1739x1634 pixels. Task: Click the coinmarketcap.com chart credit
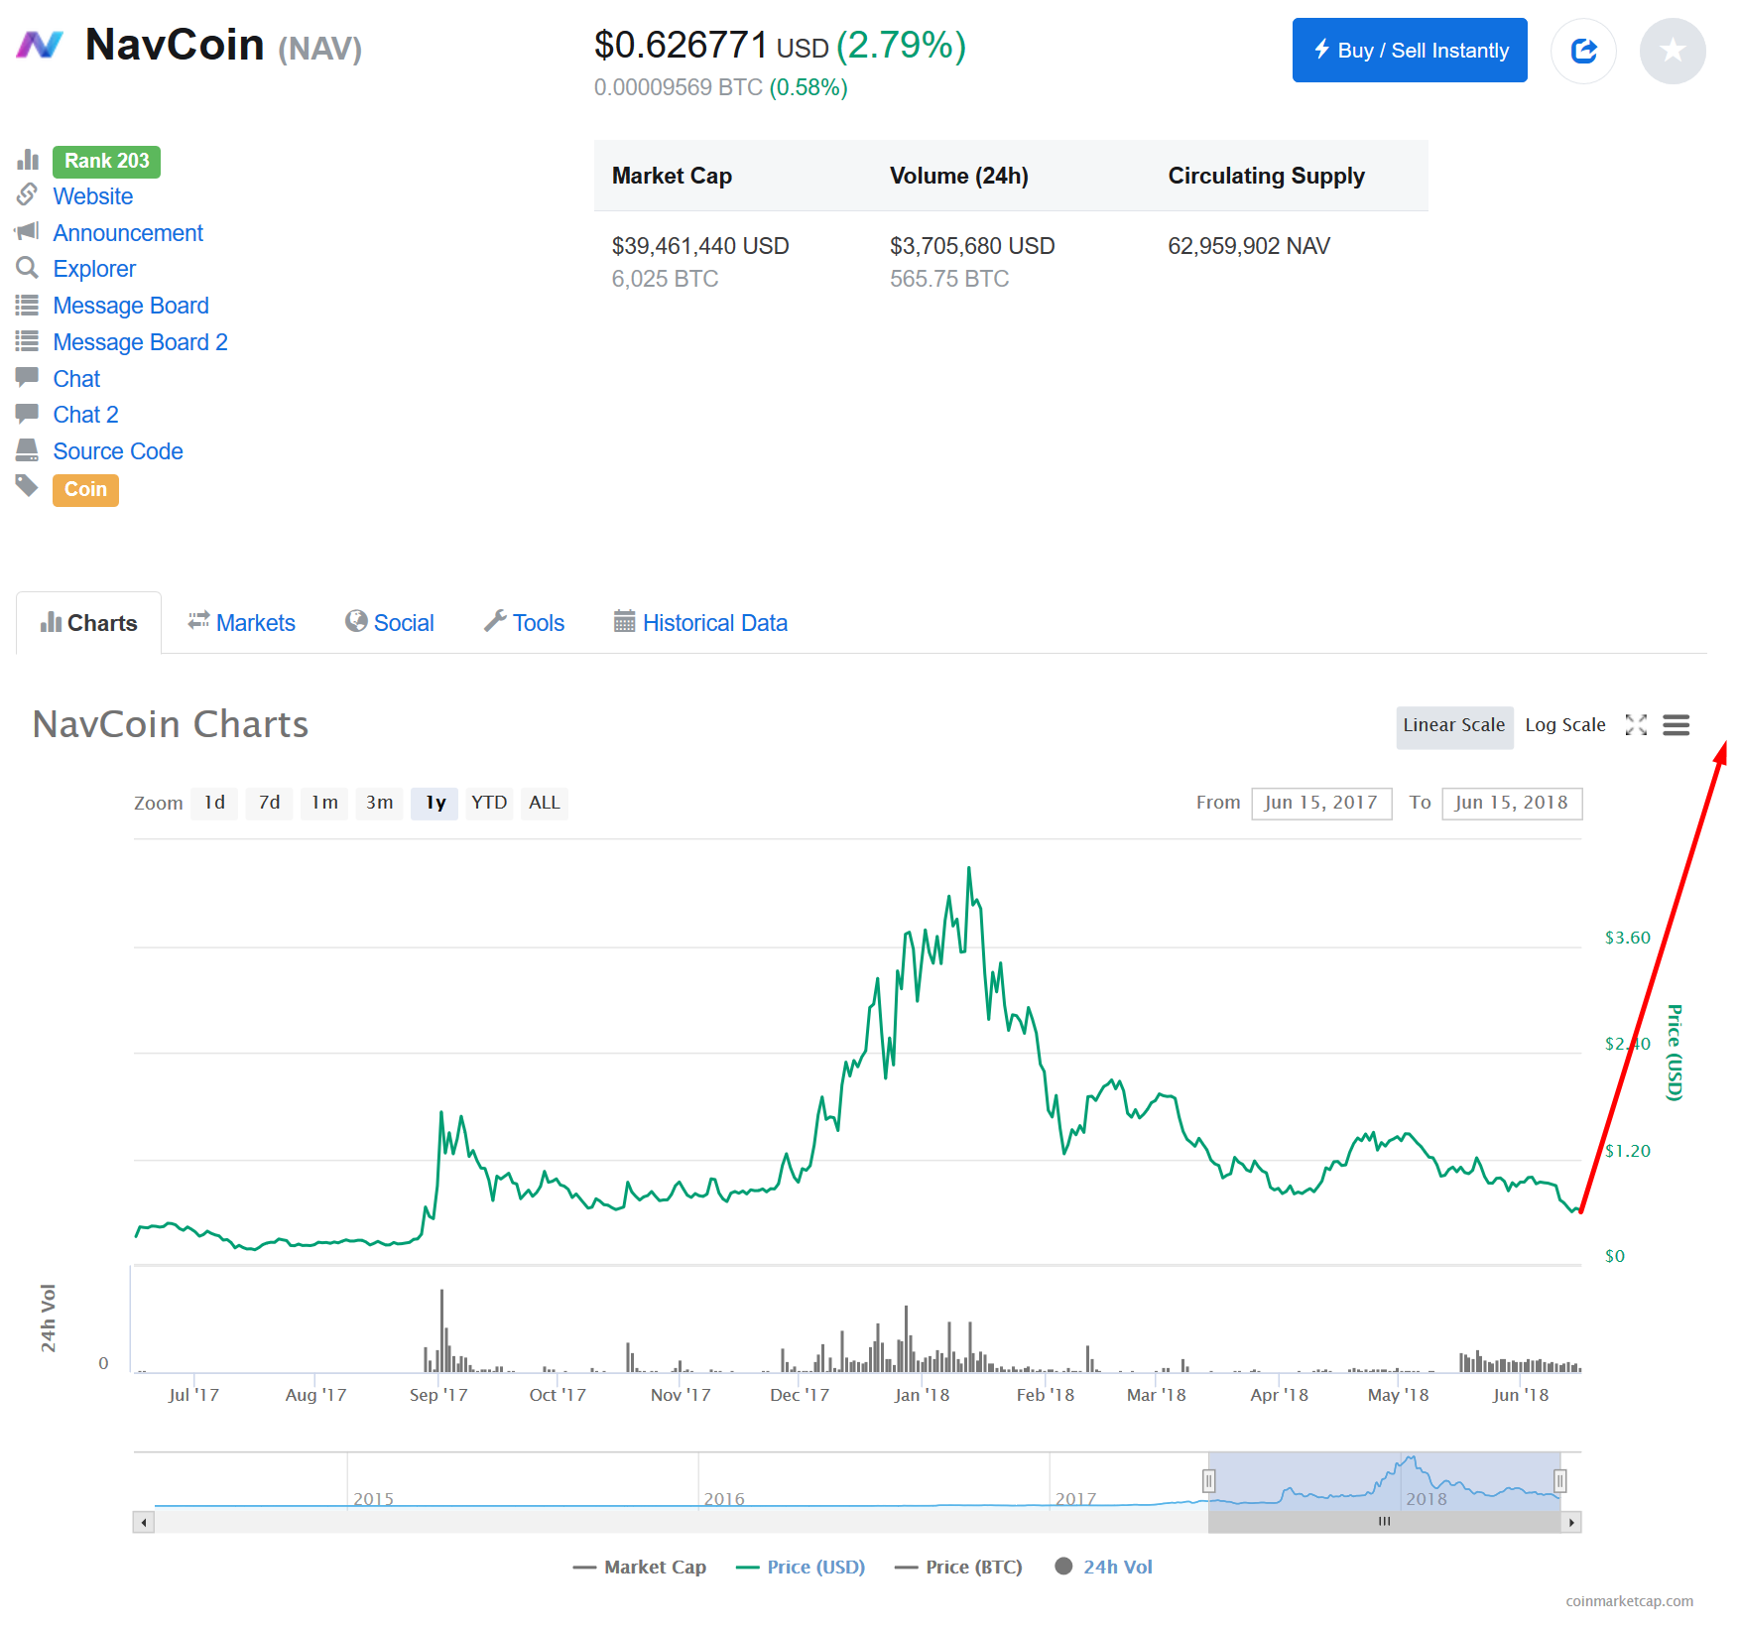point(1630,1601)
